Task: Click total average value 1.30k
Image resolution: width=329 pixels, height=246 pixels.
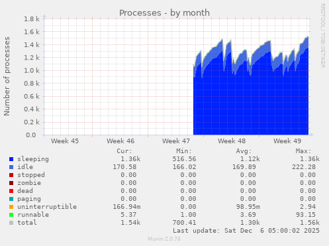Action: point(250,223)
